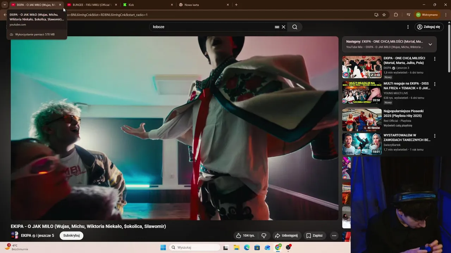Open the media controls icon in toolbar

coord(408,15)
